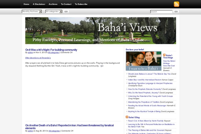Open post 'On Another Death of a Baha'i Reported in Iran'
201x134 pixels.
click(69, 127)
